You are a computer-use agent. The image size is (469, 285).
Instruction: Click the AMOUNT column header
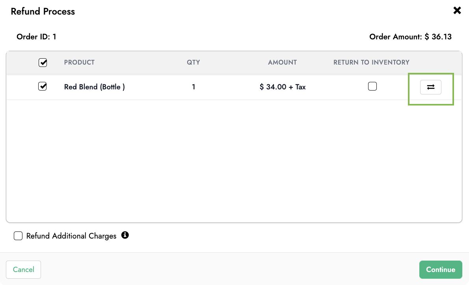click(x=282, y=63)
